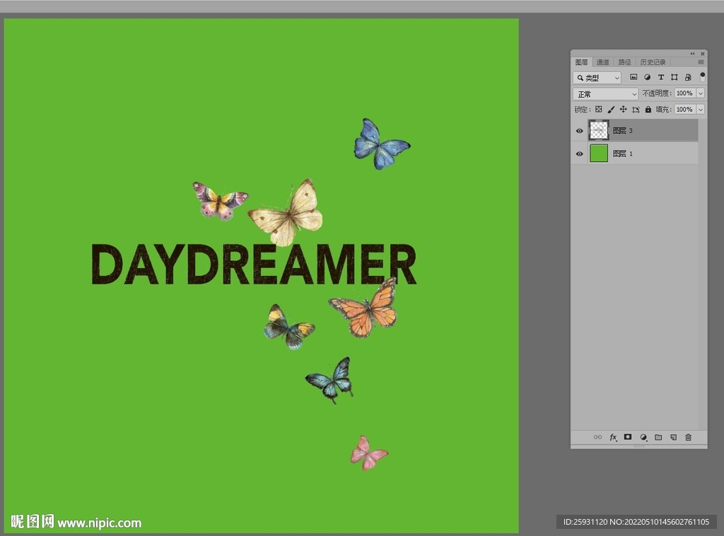
Task: Open the 历史记录 tab
Action: [653, 62]
